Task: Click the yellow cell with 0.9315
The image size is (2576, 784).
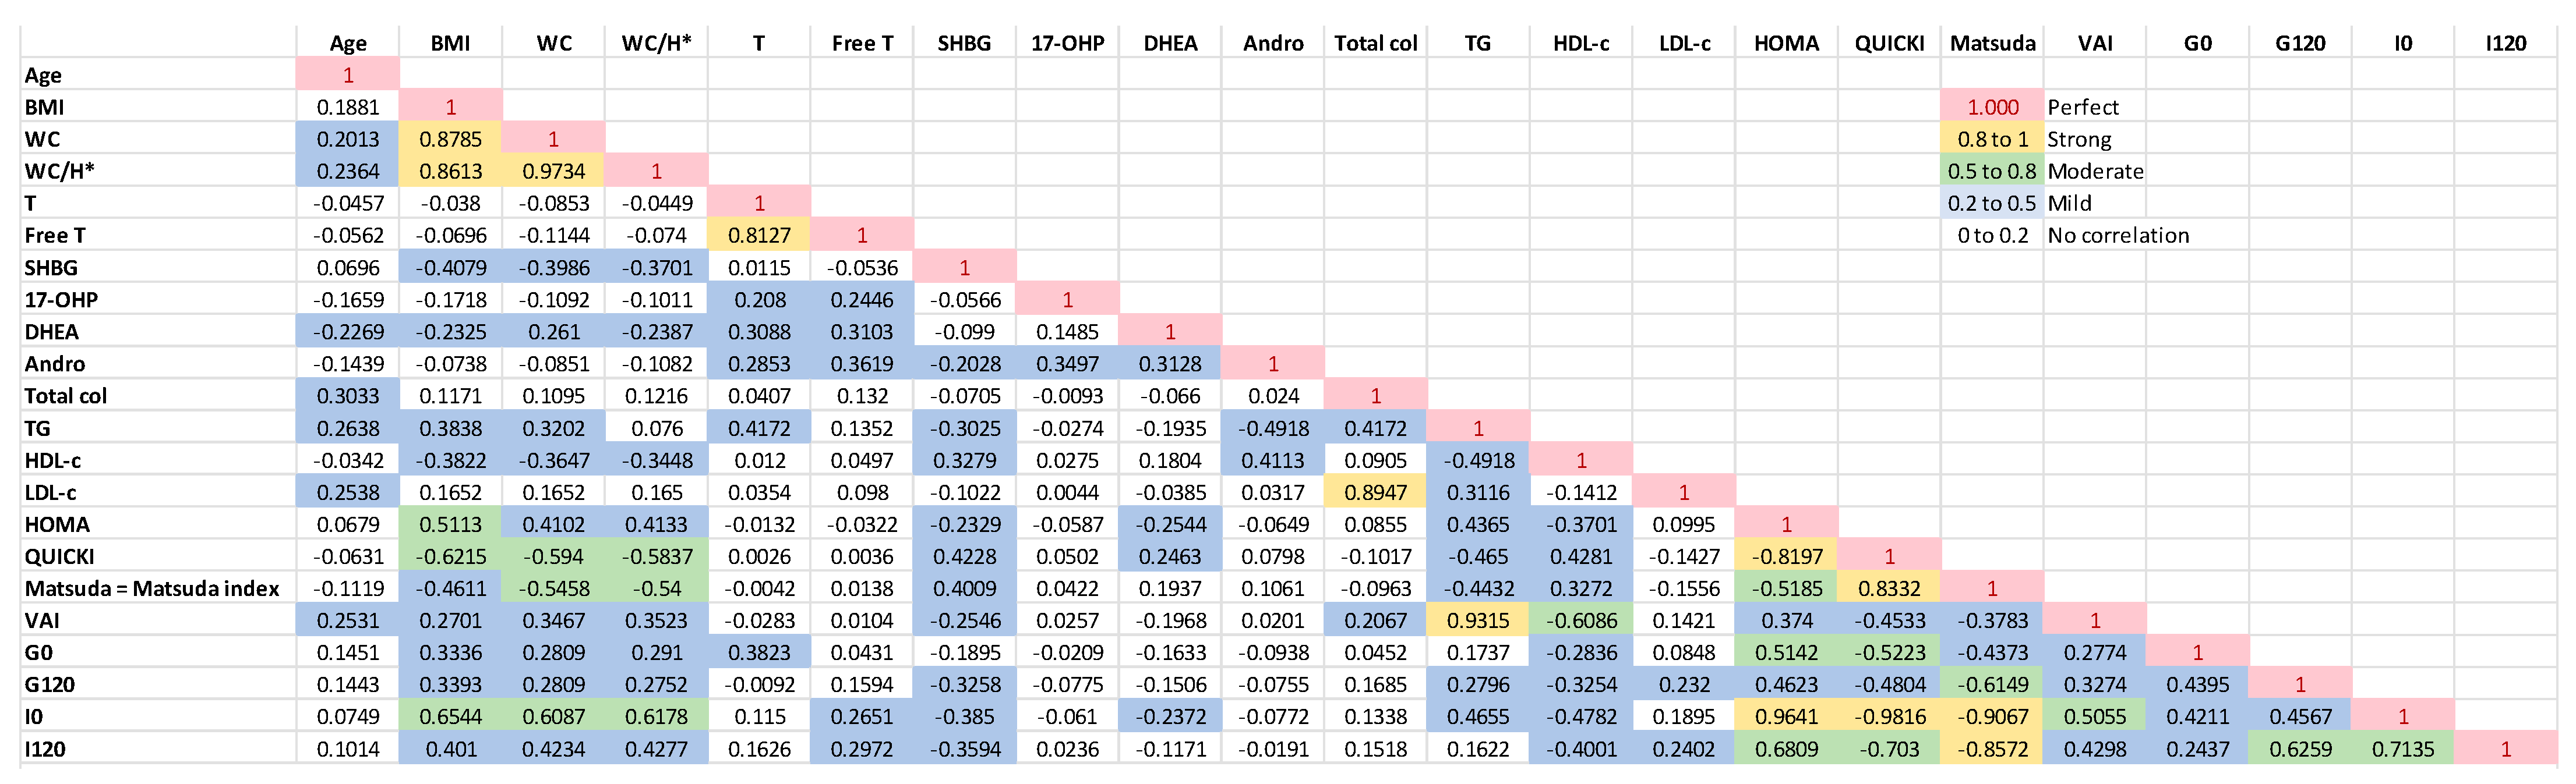Action: coord(1478,620)
